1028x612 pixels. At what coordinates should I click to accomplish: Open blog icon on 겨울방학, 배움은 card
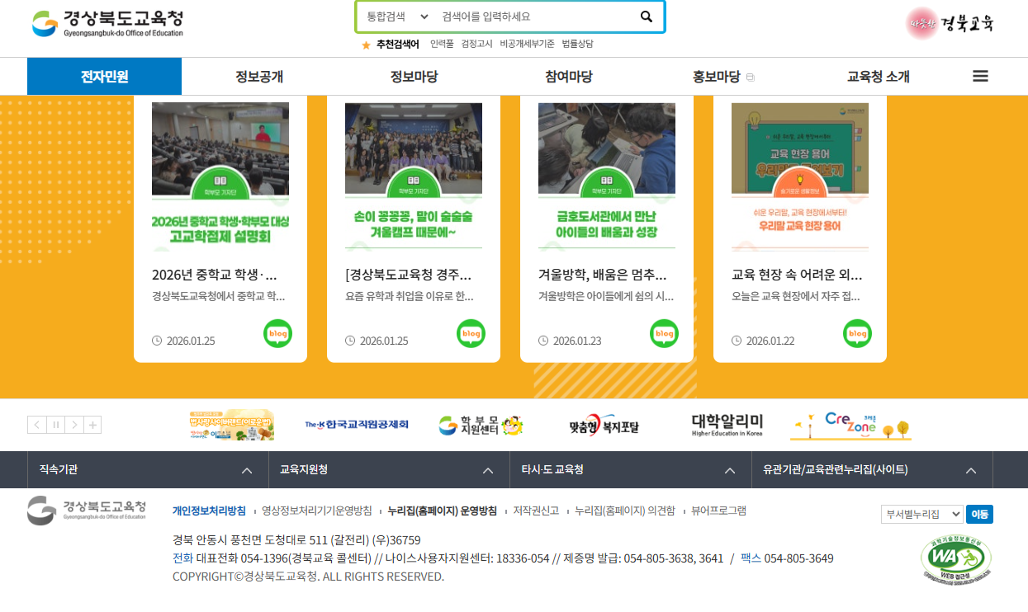click(x=664, y=333)
